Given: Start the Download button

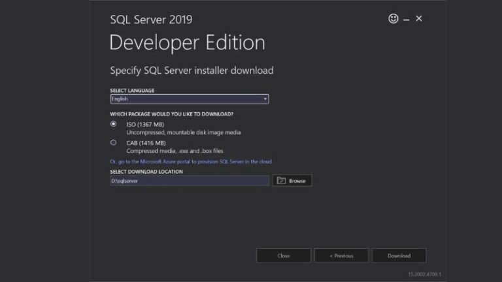Looking at the screenshot, I should 399,256.
